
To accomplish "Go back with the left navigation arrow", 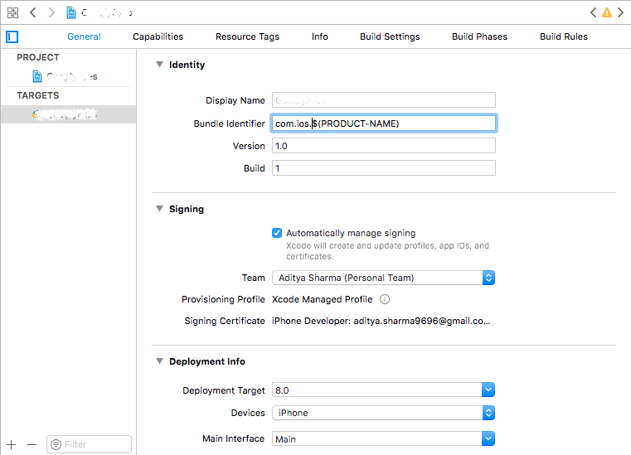I will point(33,13).
